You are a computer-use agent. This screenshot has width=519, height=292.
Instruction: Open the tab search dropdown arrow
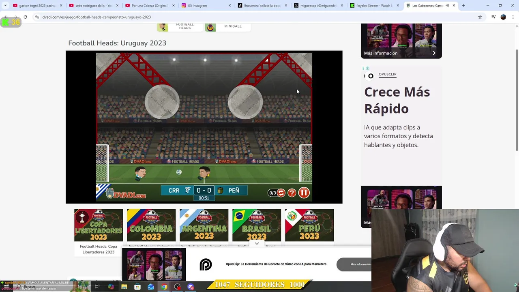(x=5, y=6)
